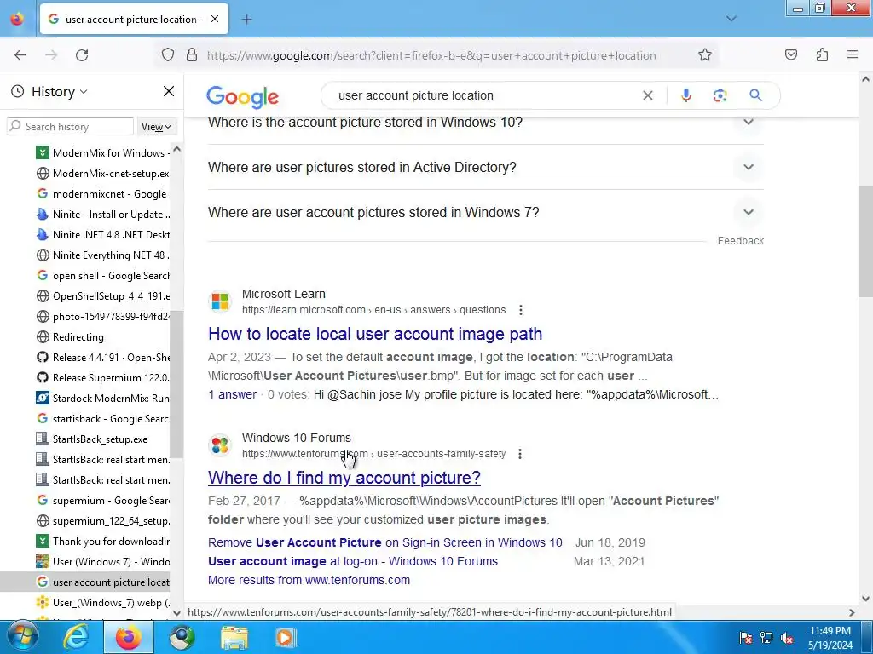Viewport: 873px width, 654px height.
Task: Open Windows 10 Forums result options menu
Action: [520, 454]
